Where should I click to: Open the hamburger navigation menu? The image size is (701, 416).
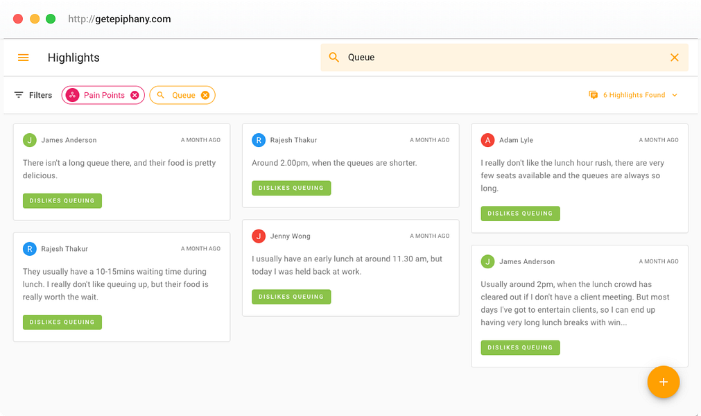coord(24,58)
